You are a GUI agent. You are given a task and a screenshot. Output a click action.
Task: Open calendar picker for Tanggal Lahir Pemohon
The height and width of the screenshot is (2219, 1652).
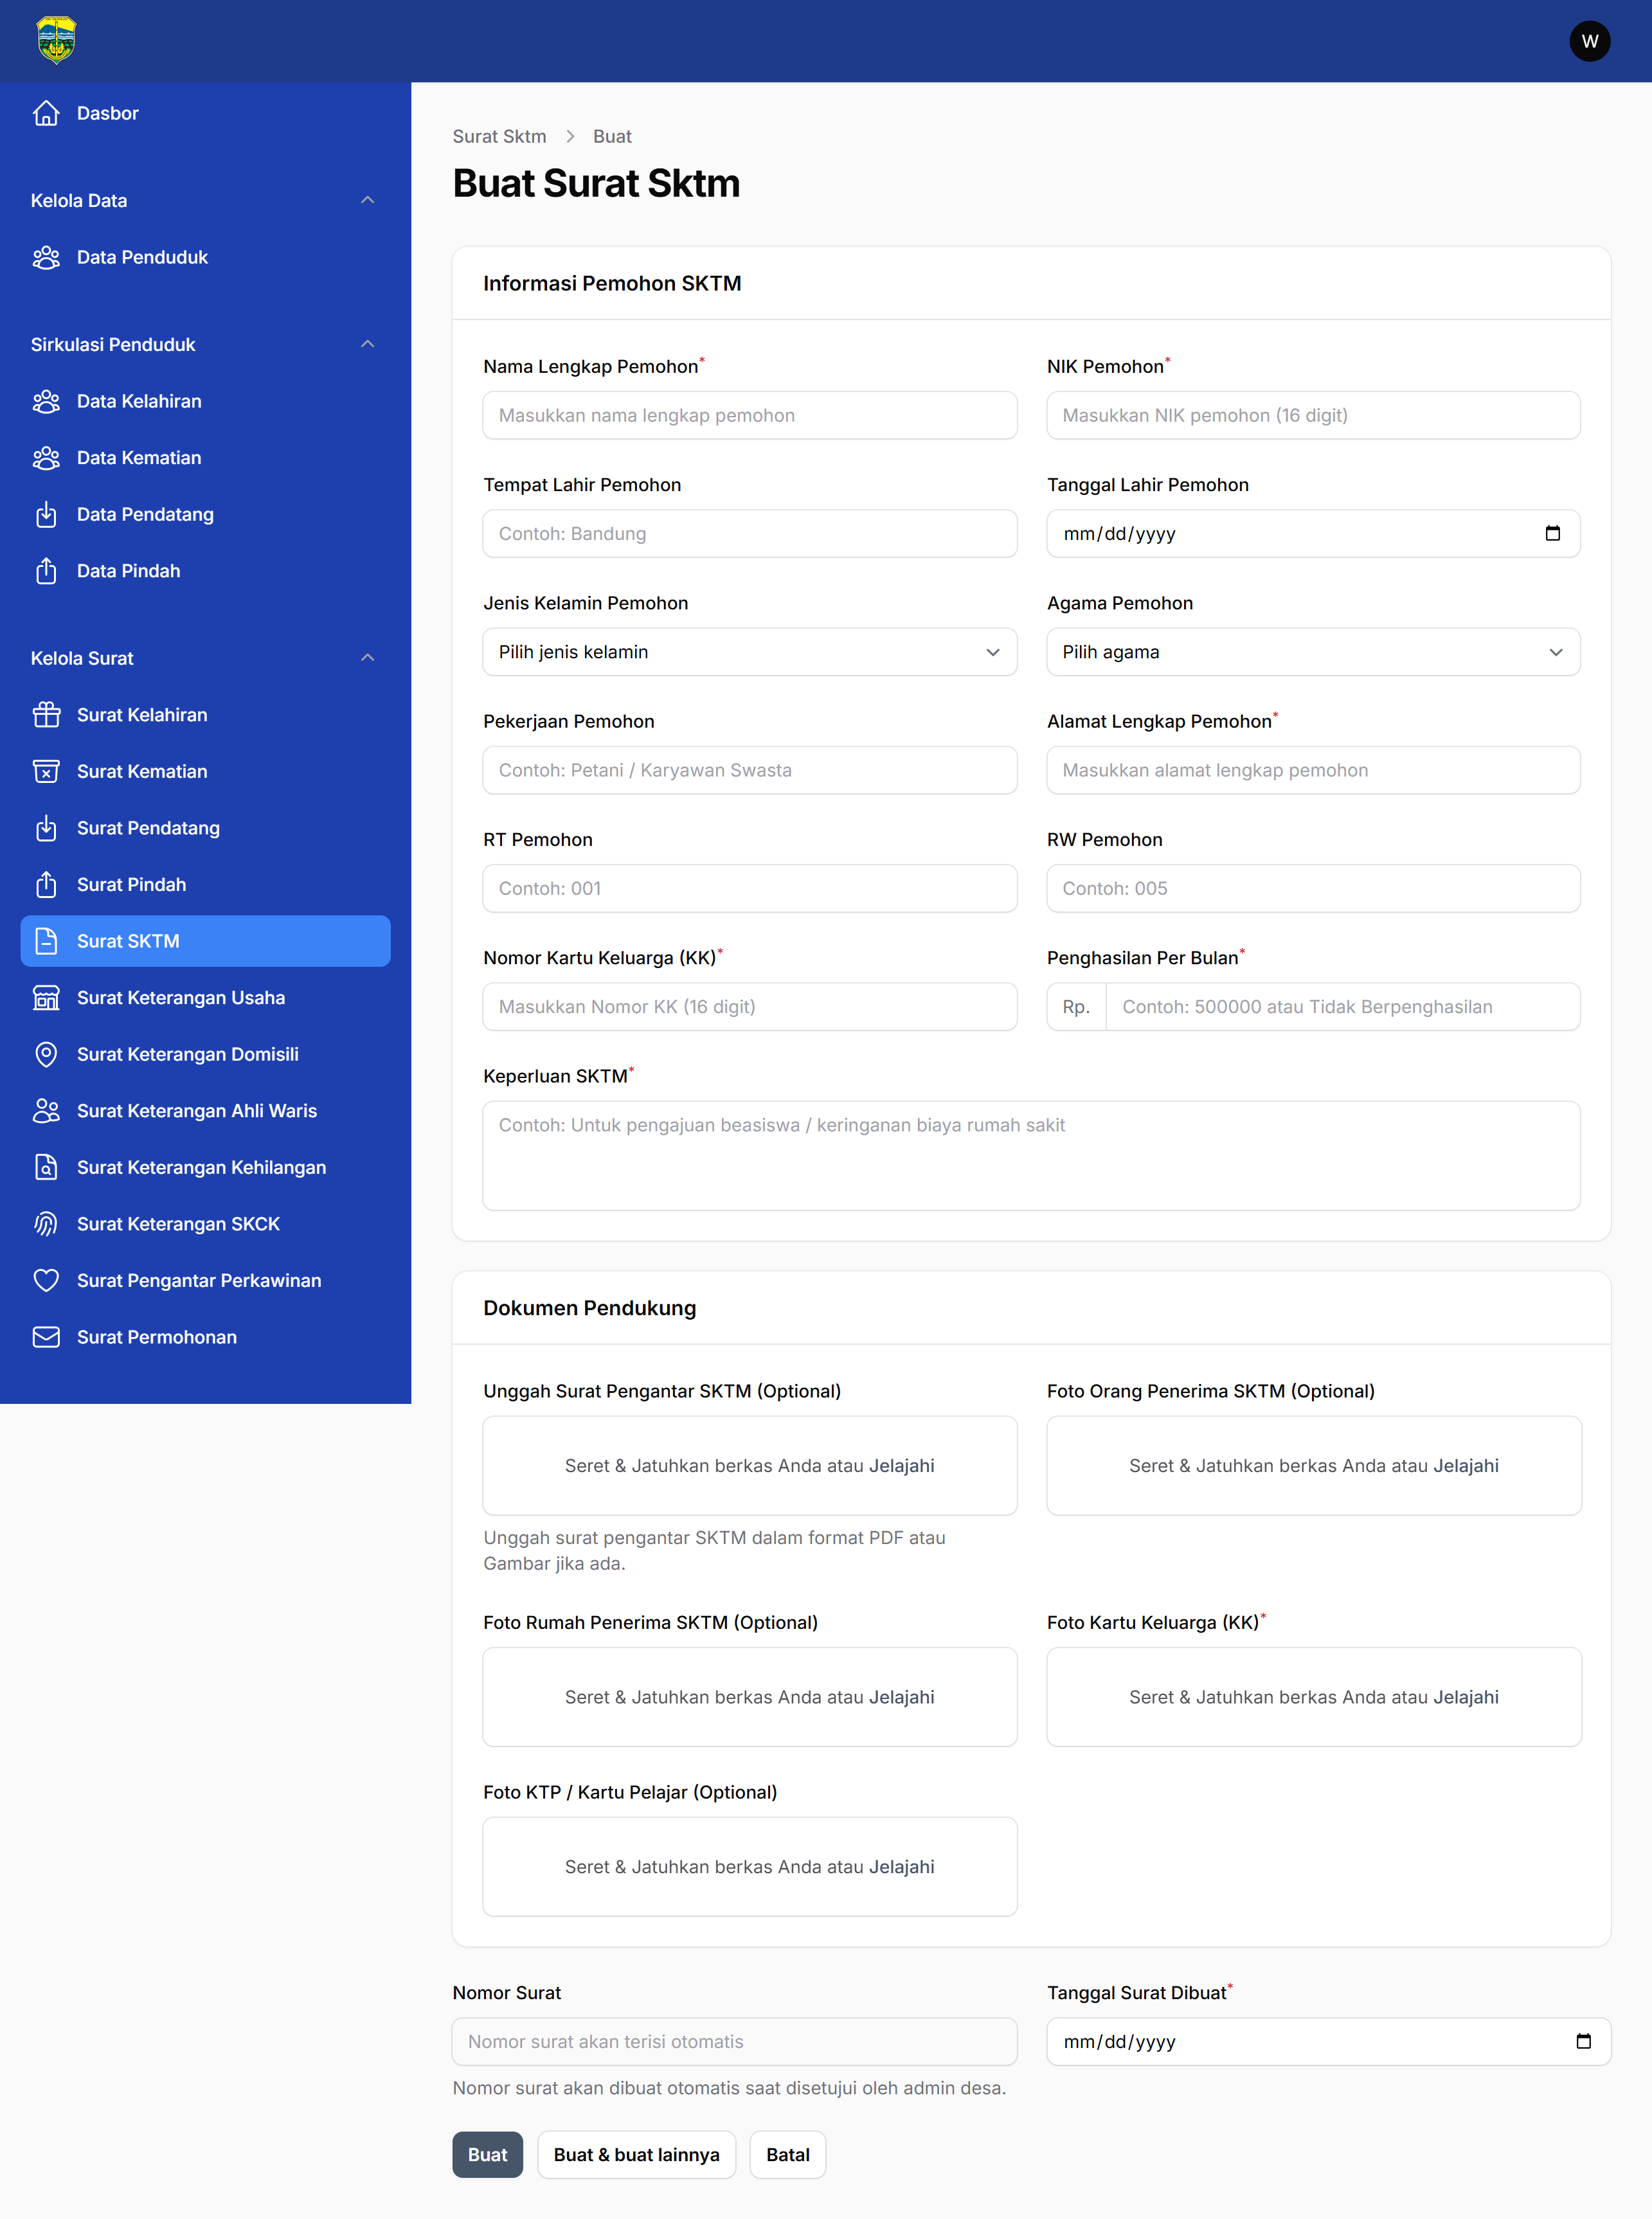[1552, 533]
